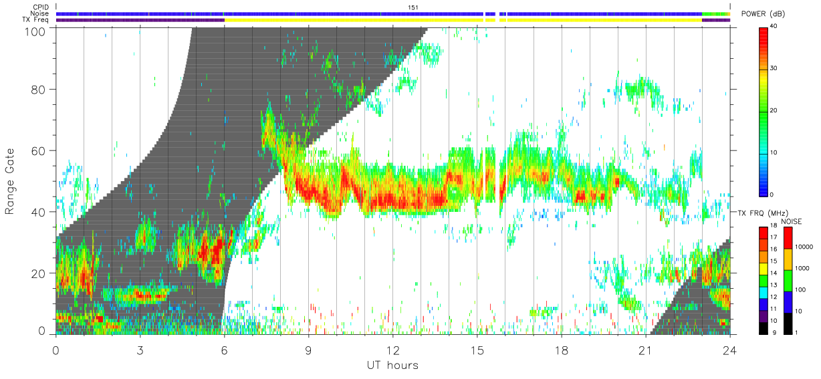Click x-axis tick label '6'
The width and height of the screenshot is (821, 379).
click(224, 350)
